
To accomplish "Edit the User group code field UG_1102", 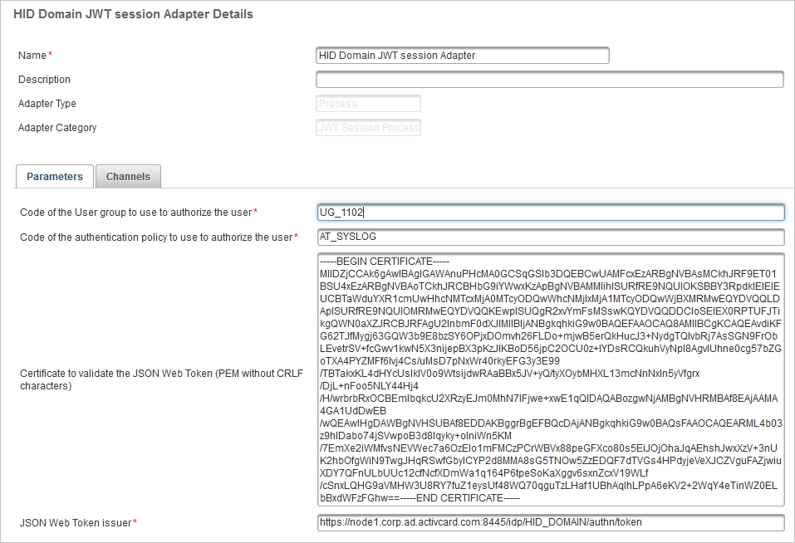I will pos(551,213).
